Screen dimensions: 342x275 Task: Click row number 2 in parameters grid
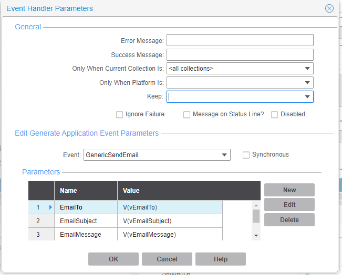(x=38, y=221)
